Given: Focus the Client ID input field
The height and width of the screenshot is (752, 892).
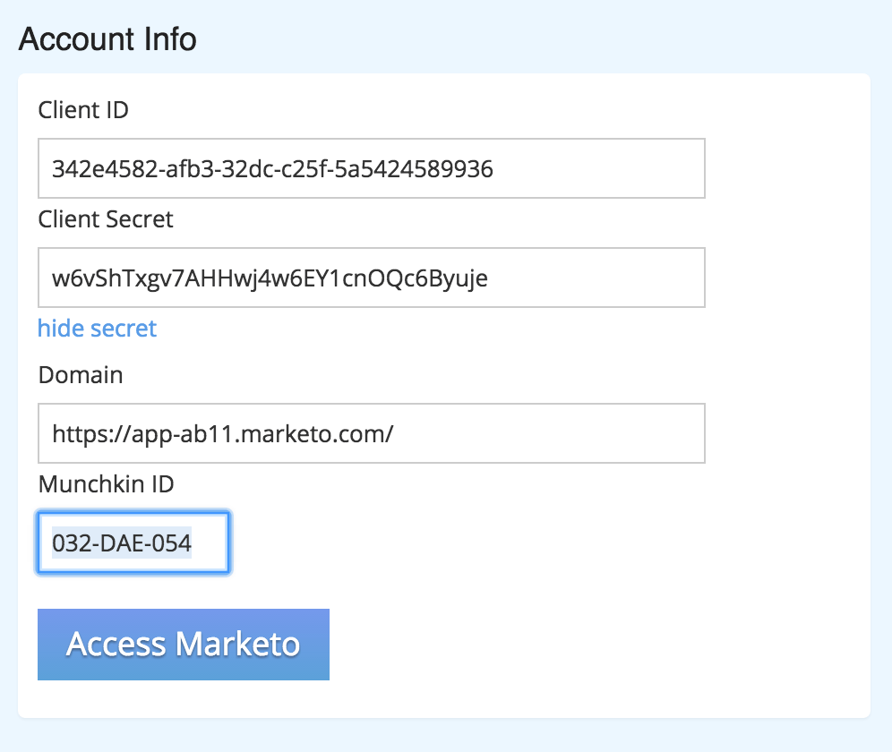Looking at the screenshot, I should point(372,168).
